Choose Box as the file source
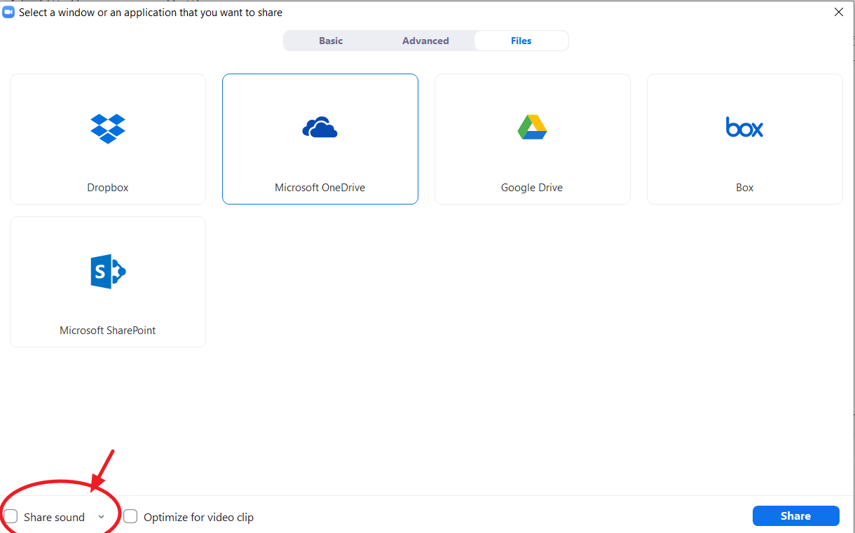Screen dimensions: 855x533 click(x=744, y=139)
